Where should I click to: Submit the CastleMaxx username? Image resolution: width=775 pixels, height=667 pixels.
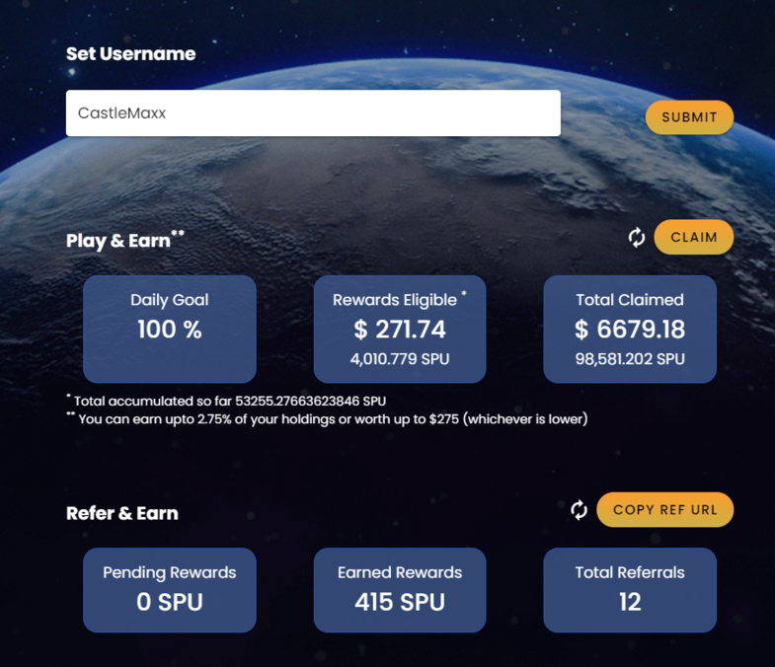coord(689,117)
